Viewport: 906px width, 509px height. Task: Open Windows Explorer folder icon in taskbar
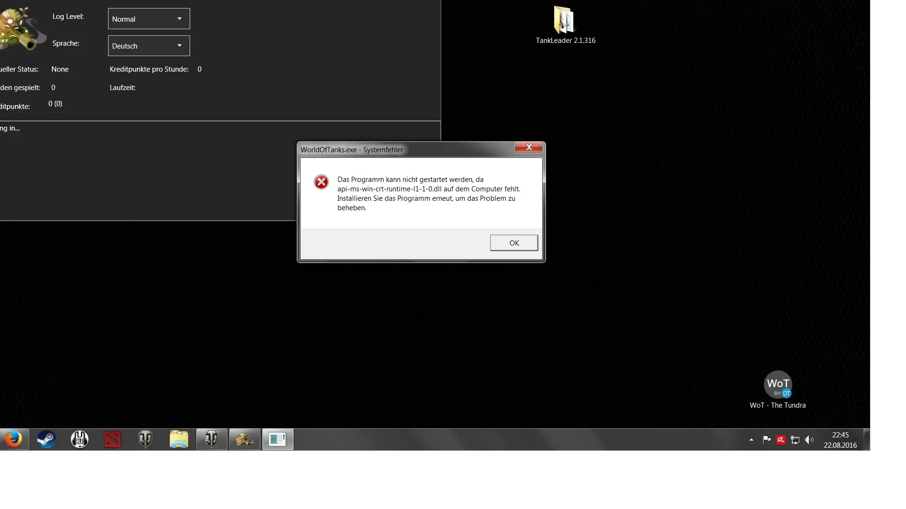coord(179,439)
